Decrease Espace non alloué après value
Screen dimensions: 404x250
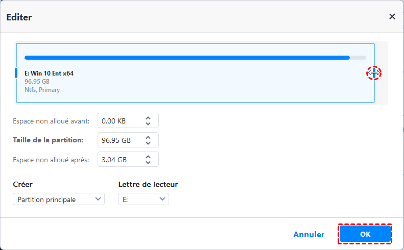coord(148,163)
